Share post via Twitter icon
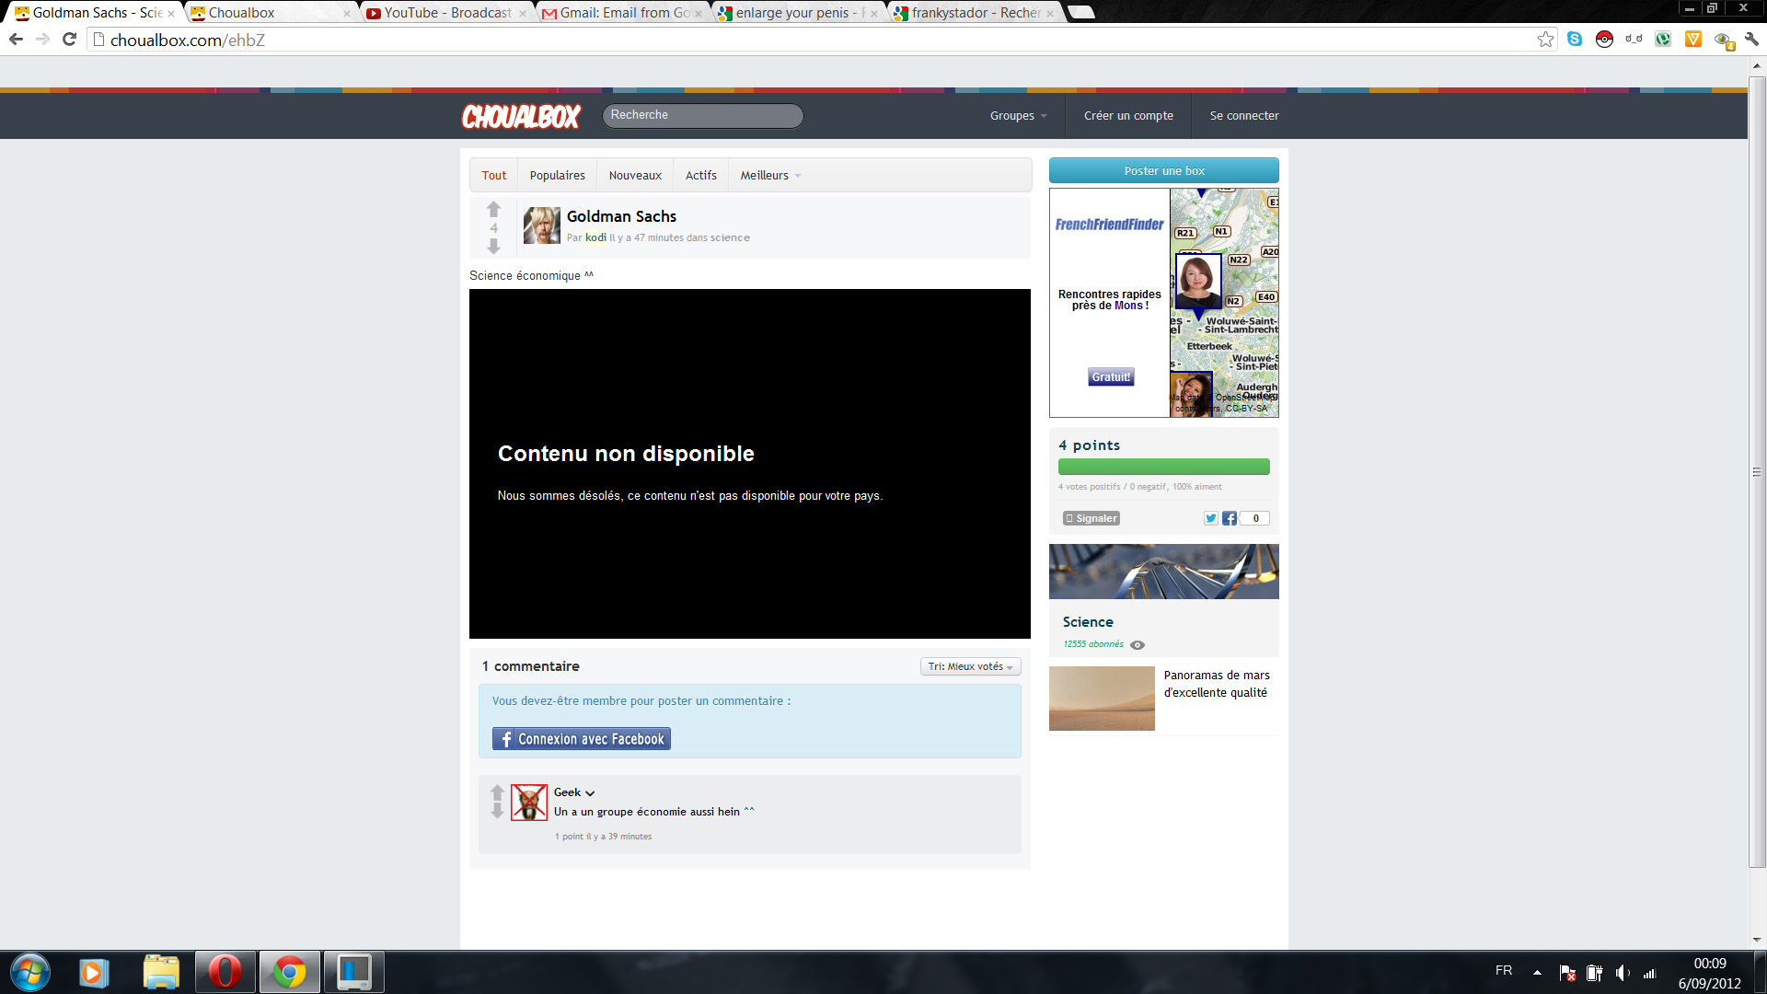This screenshot has width=1767, height=994. [x=1211, y=518]
